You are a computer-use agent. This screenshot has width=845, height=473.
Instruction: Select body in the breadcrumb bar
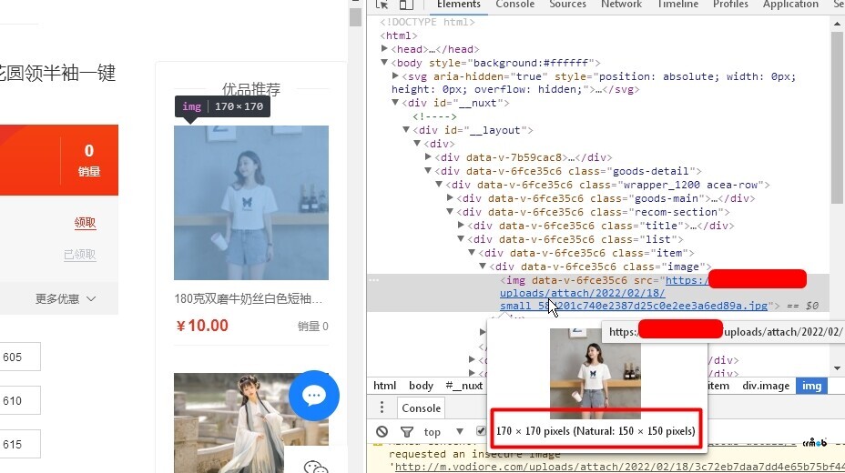point(421,386)
